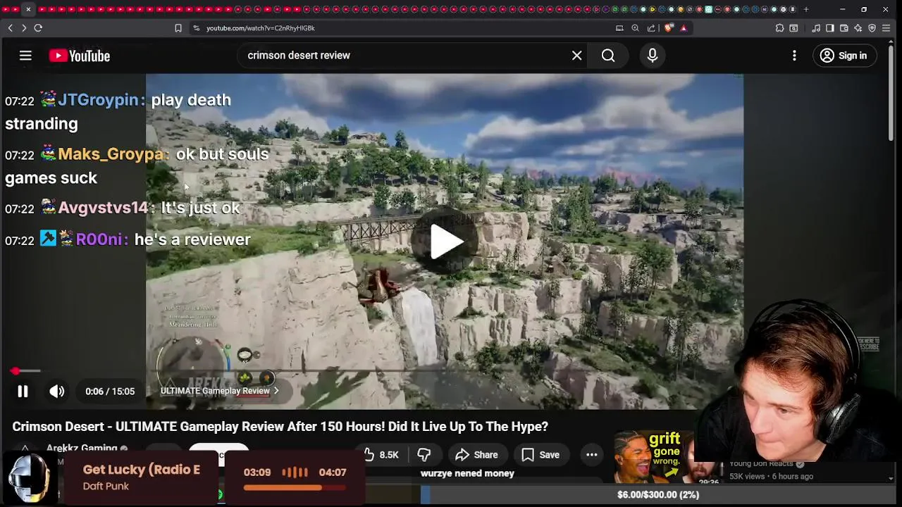Image resolution: width=902 pixels, height=507 pixels.
Task: Open Brave Shields lion icon
Action: [x=669, y=28]
